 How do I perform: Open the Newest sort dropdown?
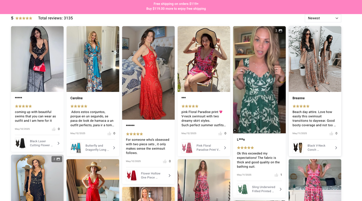tap(323, 18)
